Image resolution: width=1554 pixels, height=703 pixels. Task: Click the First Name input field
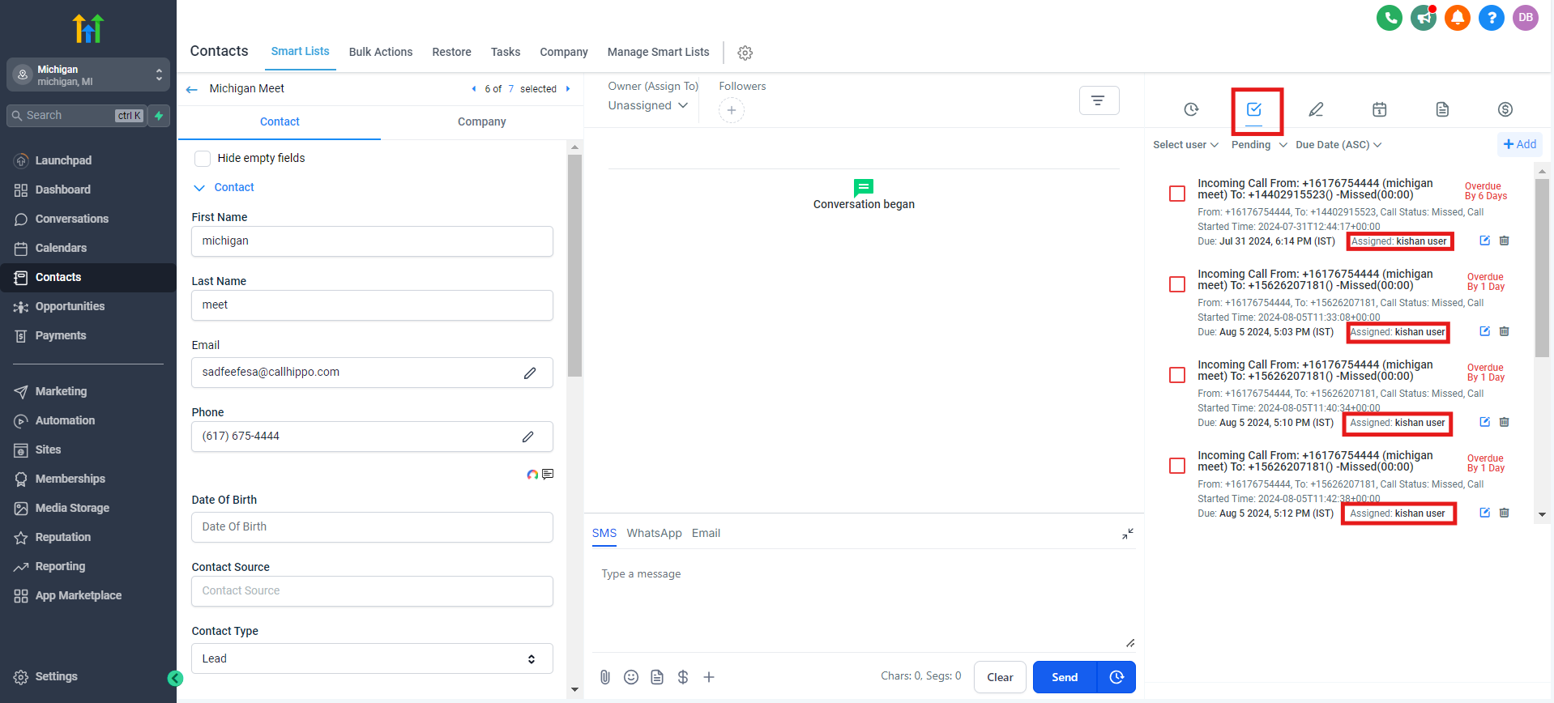pos(372,241)
